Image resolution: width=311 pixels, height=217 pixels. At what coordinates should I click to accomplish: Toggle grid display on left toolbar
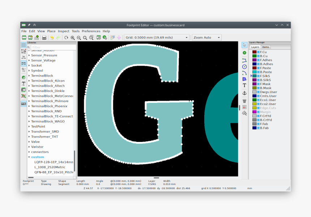pyautogui.click(x=24, y=45)
